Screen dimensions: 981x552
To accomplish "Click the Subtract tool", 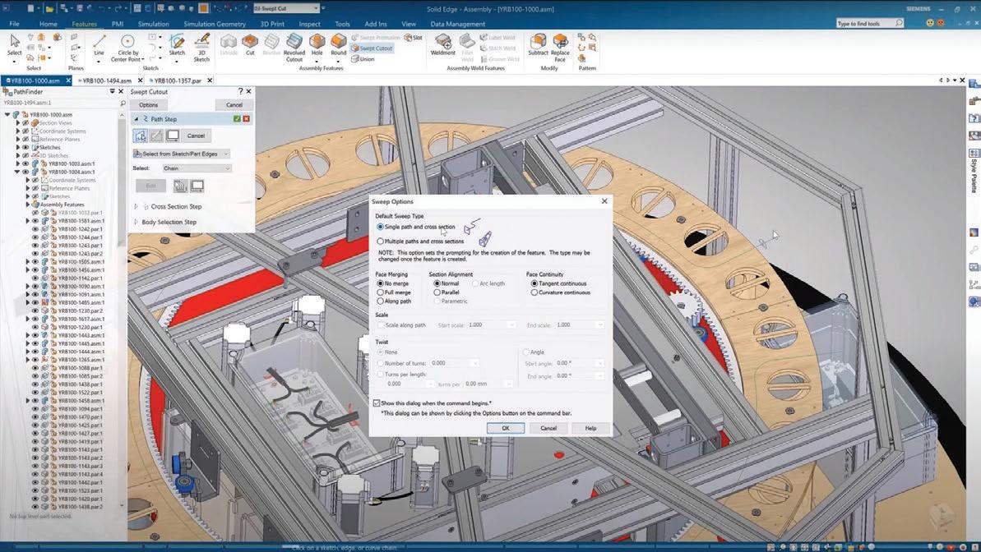I will (538, 45).
